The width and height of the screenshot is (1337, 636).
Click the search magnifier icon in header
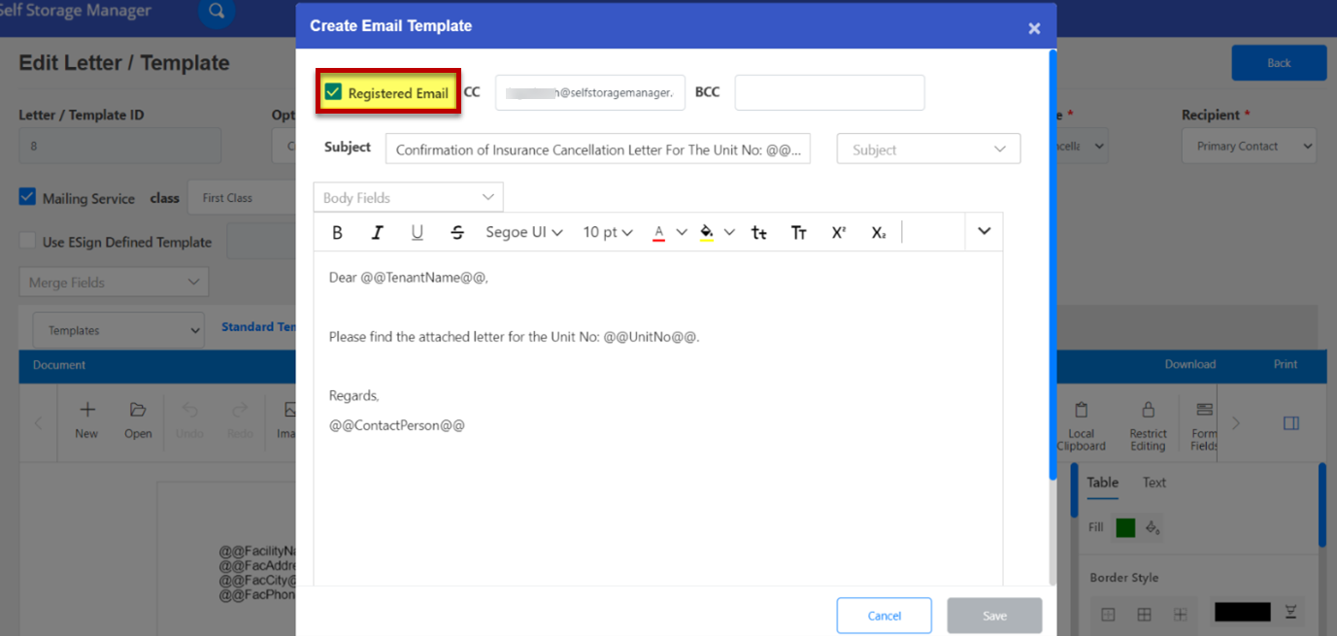217,12
